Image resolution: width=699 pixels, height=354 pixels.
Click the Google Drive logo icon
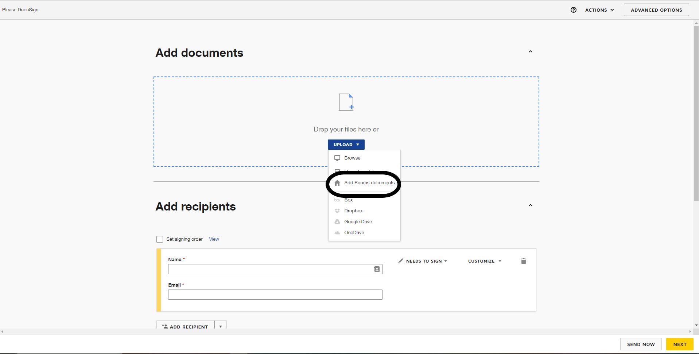coord(337,222)
